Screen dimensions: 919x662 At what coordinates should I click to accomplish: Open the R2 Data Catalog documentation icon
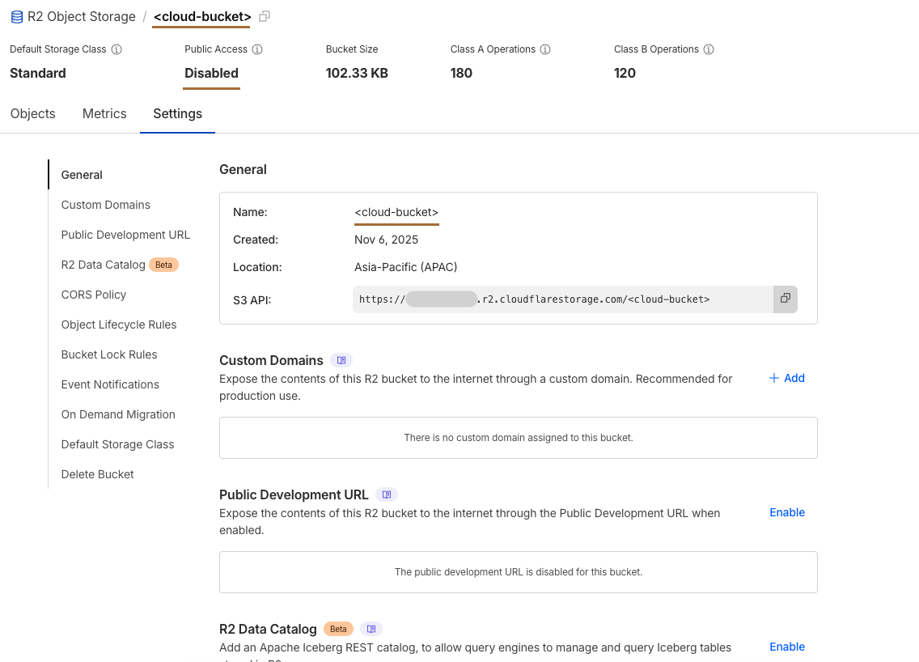[x=371, y=629]
